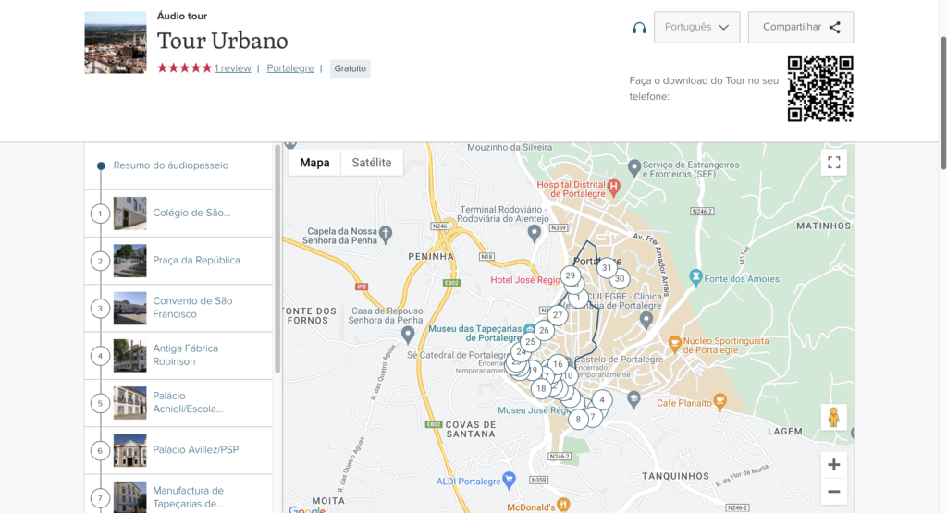Click the Núcleo Sportinguista de Portalegre pin
Viewport: 947px width, 513px height.
click(675, 345)
